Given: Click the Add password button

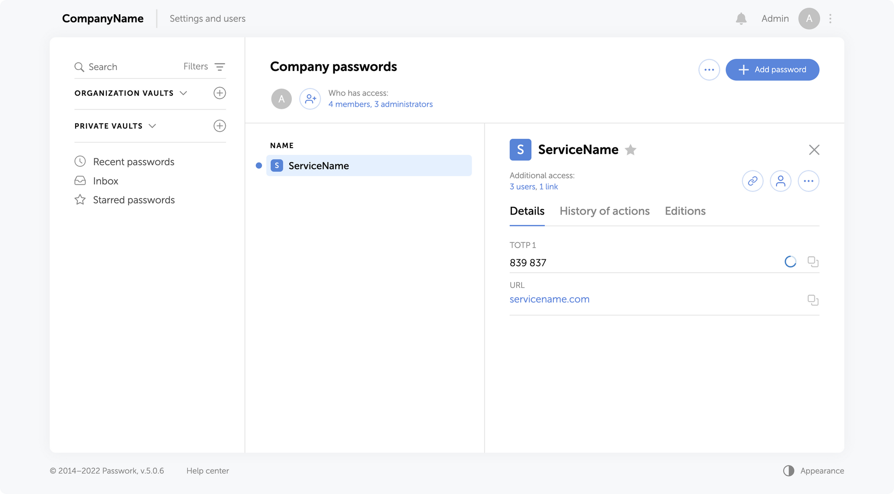Looking at the screenshot, I should pyautogui.click(x=772, y=70).
